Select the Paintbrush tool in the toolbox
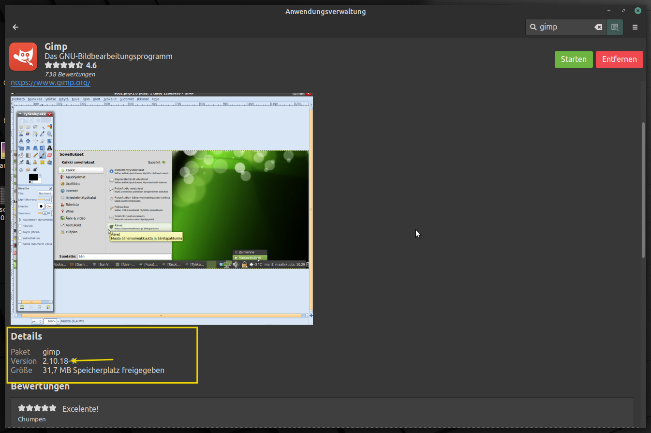The height and width of the screenshot is (433, 651). click(42, 155)
